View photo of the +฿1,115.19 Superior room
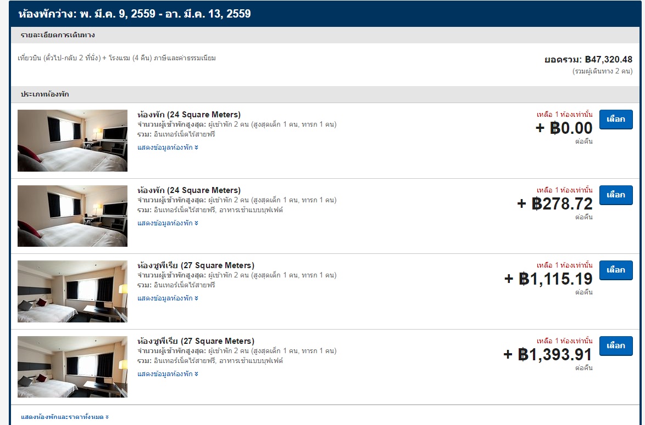This screenshot has width=645, height=425. click(x=73, y=291)
